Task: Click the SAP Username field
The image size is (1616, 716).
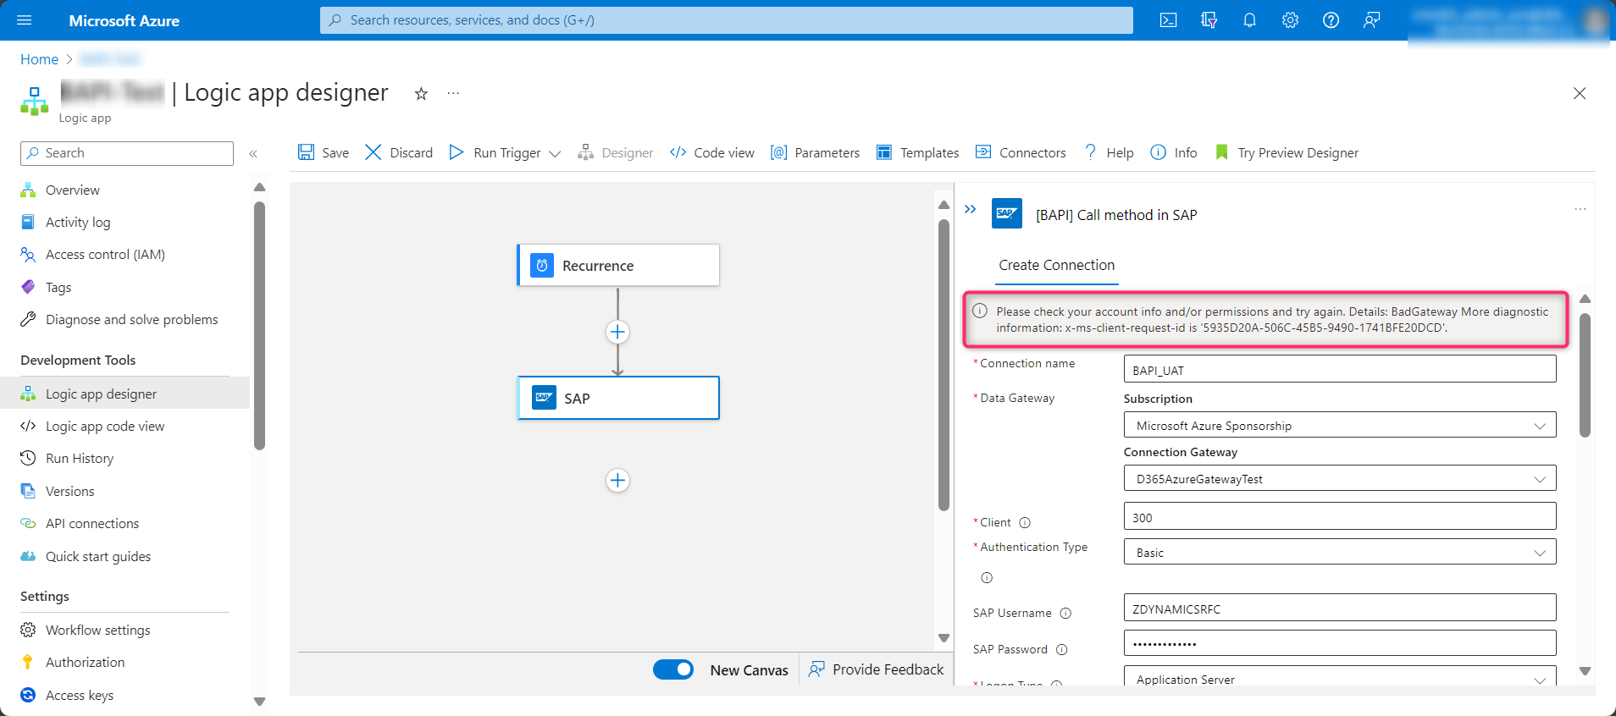Action: (x=1340, y=608)
